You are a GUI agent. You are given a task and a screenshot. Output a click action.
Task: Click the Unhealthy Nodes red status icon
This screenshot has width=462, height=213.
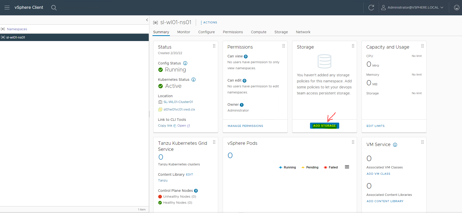click(160, 197)
